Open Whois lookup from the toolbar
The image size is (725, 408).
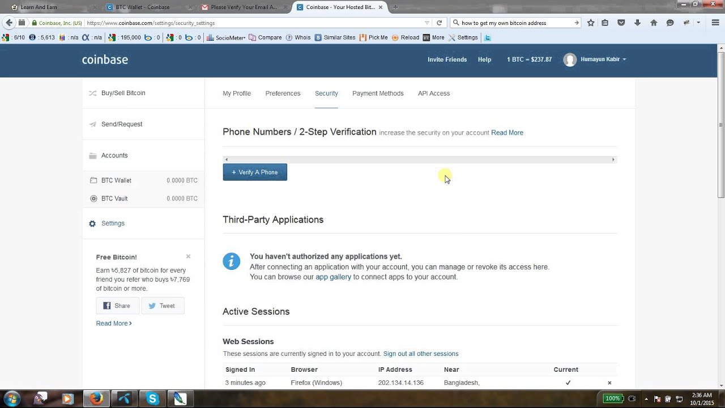(298, 37)
